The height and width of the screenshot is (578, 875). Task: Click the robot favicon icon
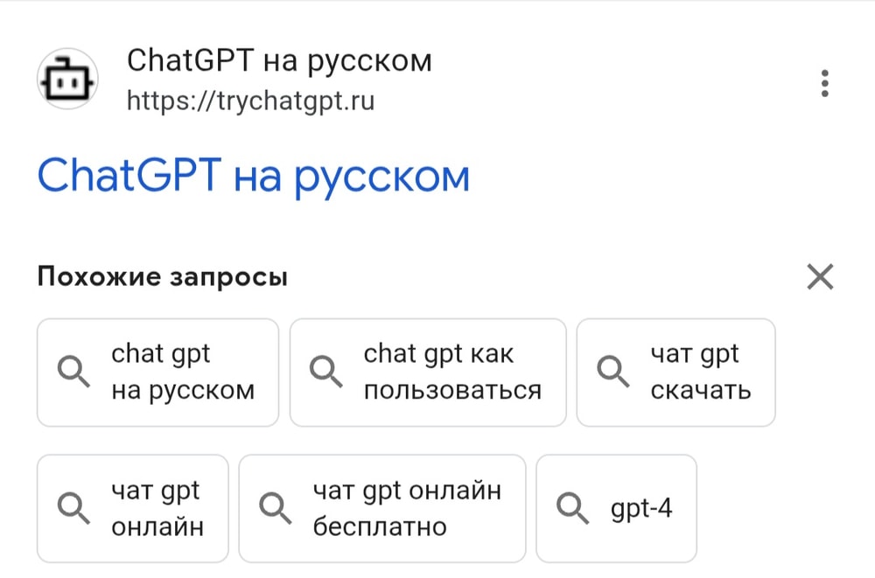[x=67, y=78]
